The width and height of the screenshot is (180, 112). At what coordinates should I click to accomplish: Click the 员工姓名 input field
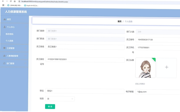click(x=85, y=47)
